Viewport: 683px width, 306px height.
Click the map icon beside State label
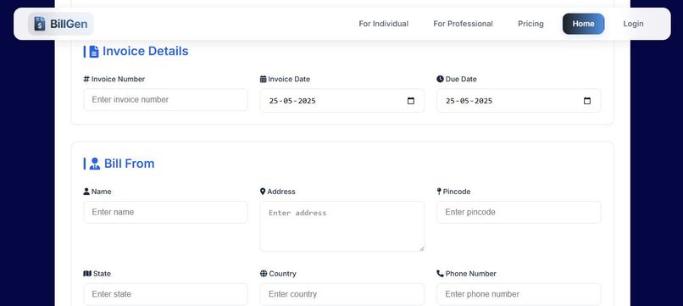coord(87,273)
